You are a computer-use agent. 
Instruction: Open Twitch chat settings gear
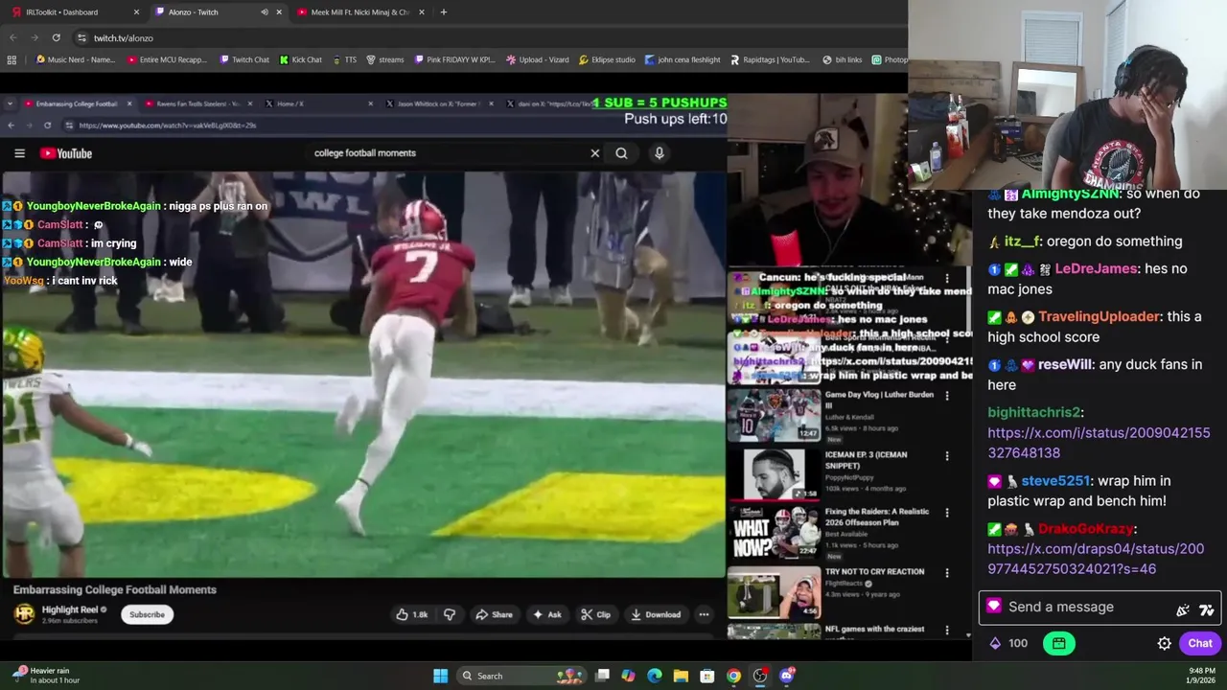(1164, 644)
